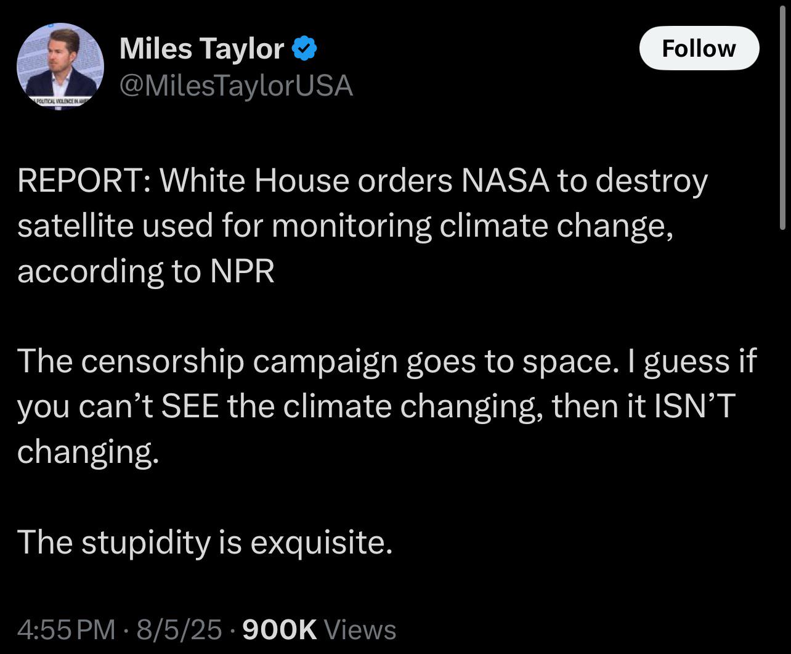Click the word NASA in the tweet
This screenshot has width=791, height=654.
[505, 181]
